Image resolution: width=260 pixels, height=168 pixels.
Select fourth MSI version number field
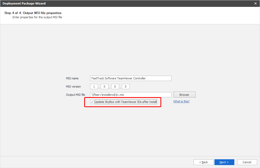pos(126,87)
